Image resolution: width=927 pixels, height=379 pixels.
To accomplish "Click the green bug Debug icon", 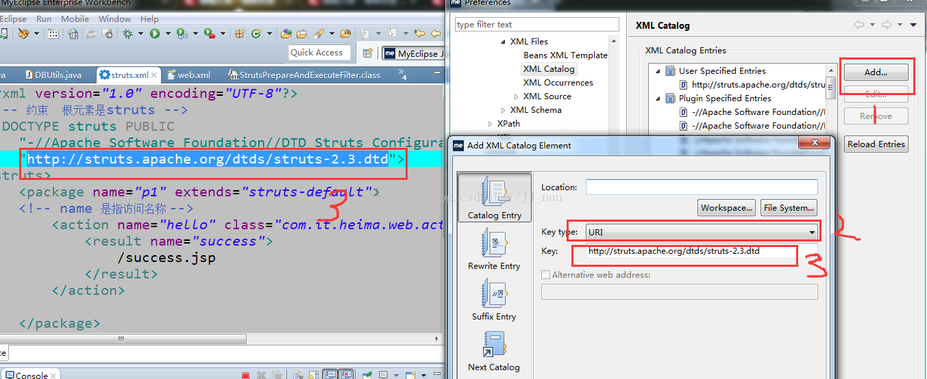I will 127,34.
